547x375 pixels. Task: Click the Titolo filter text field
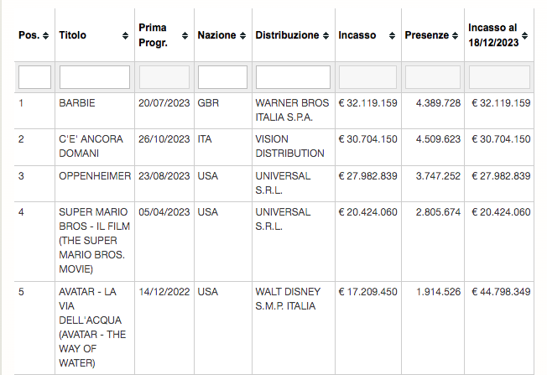(94, 77)
